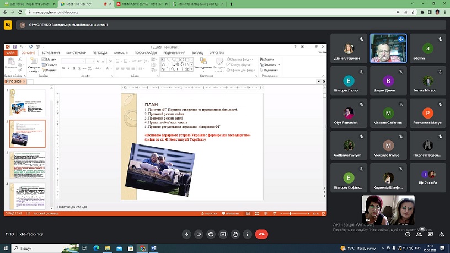
Task: Click fit slide to window icon
Action: point(324,214)
